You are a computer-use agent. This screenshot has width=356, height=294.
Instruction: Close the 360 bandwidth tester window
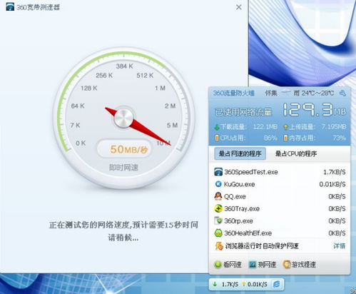[239, 7]
